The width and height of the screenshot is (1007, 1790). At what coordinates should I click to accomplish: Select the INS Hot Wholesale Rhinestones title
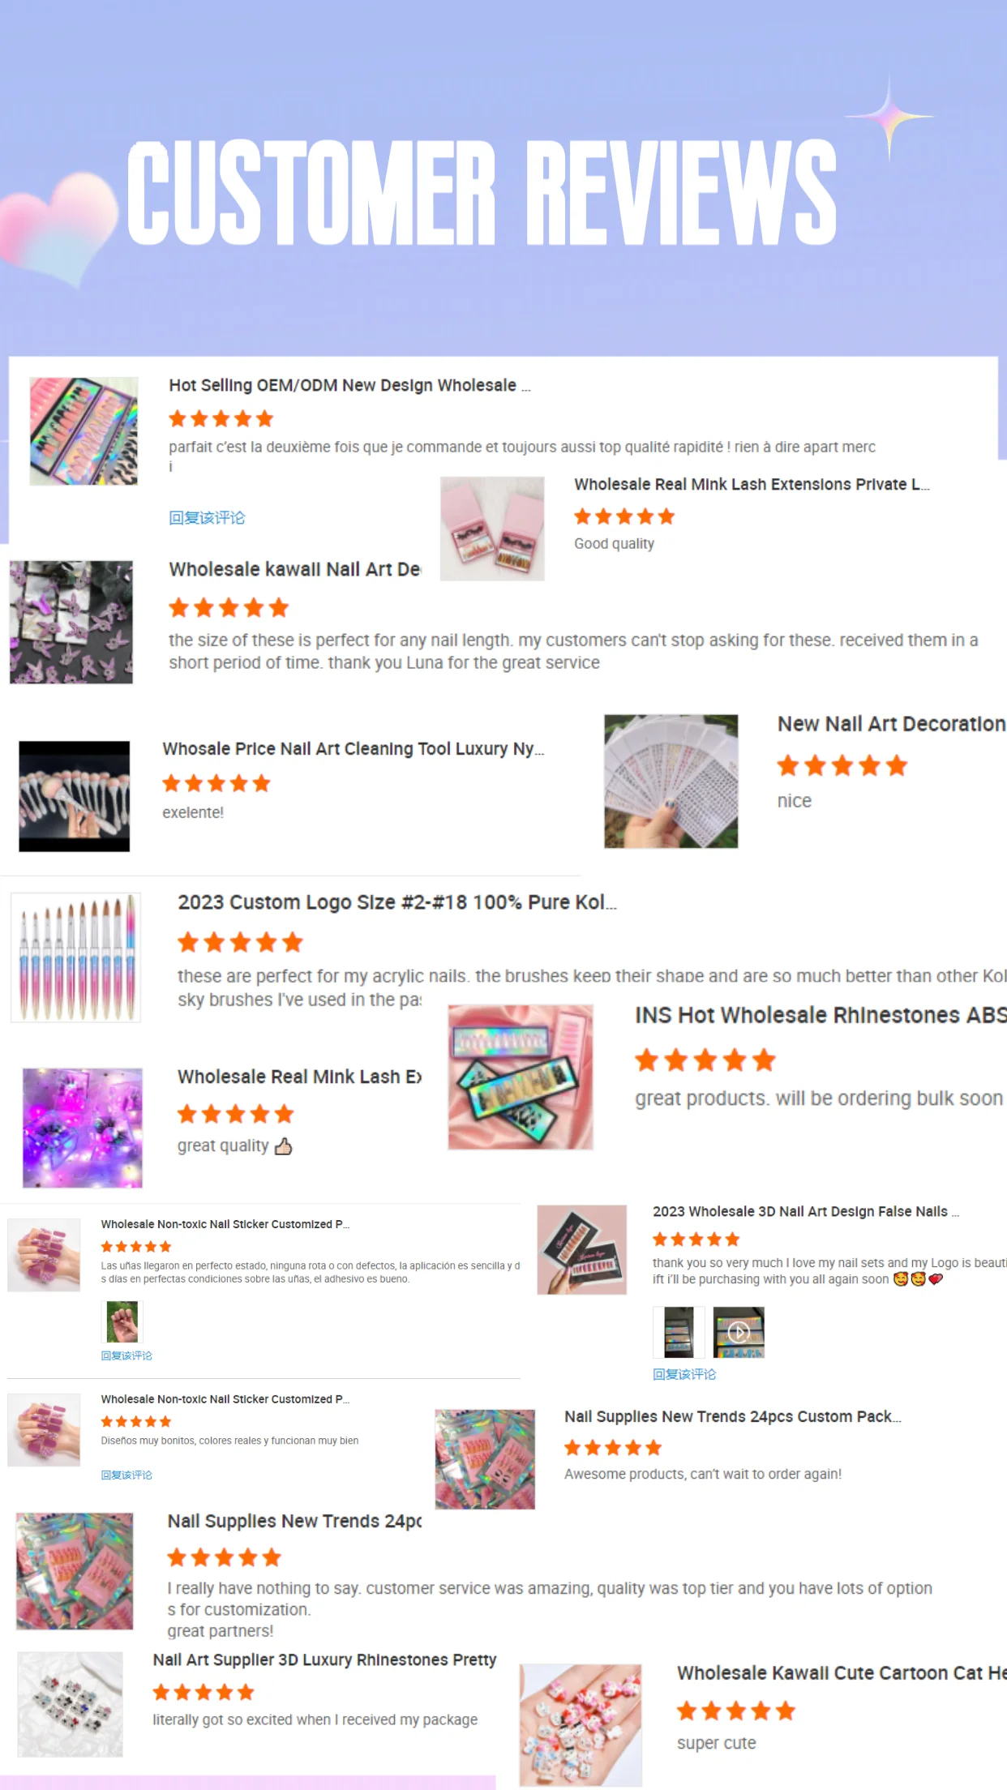point(821,1015)
